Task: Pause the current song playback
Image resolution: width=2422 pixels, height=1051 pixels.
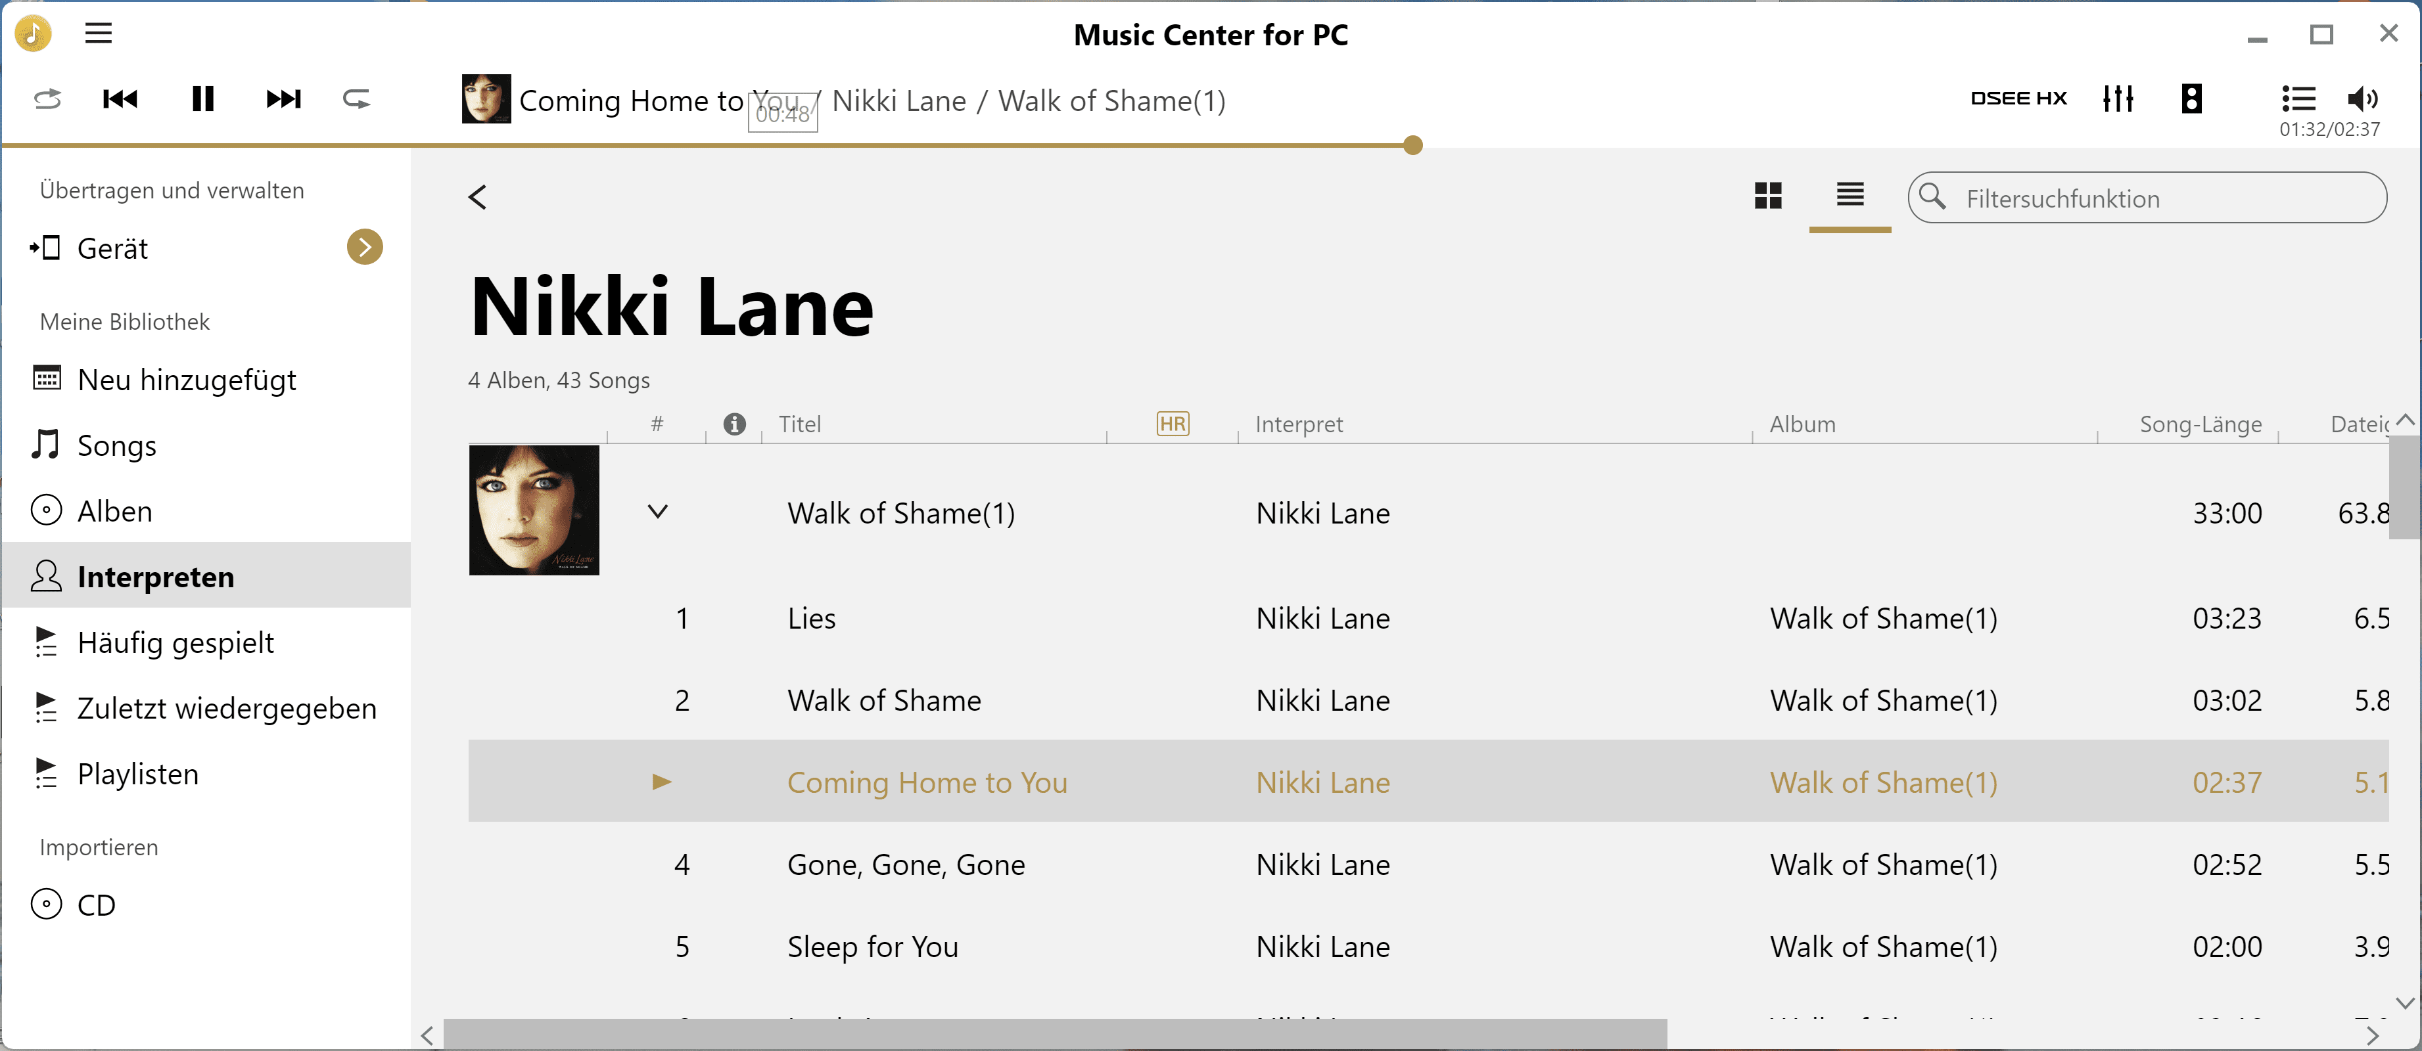Action: click(202, 99)
